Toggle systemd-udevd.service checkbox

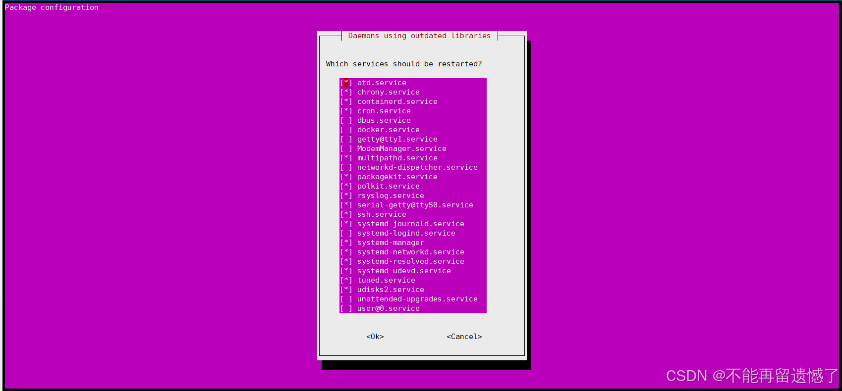[x=346, y=271]
